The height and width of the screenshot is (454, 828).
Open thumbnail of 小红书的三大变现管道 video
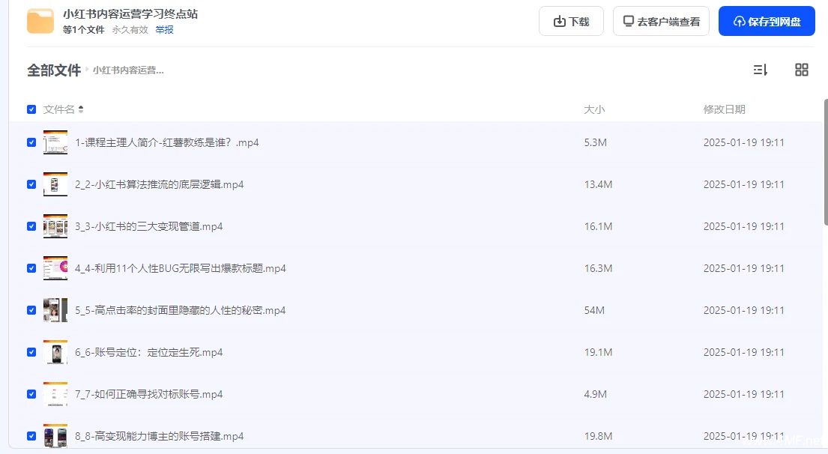[x=55, y=226]
